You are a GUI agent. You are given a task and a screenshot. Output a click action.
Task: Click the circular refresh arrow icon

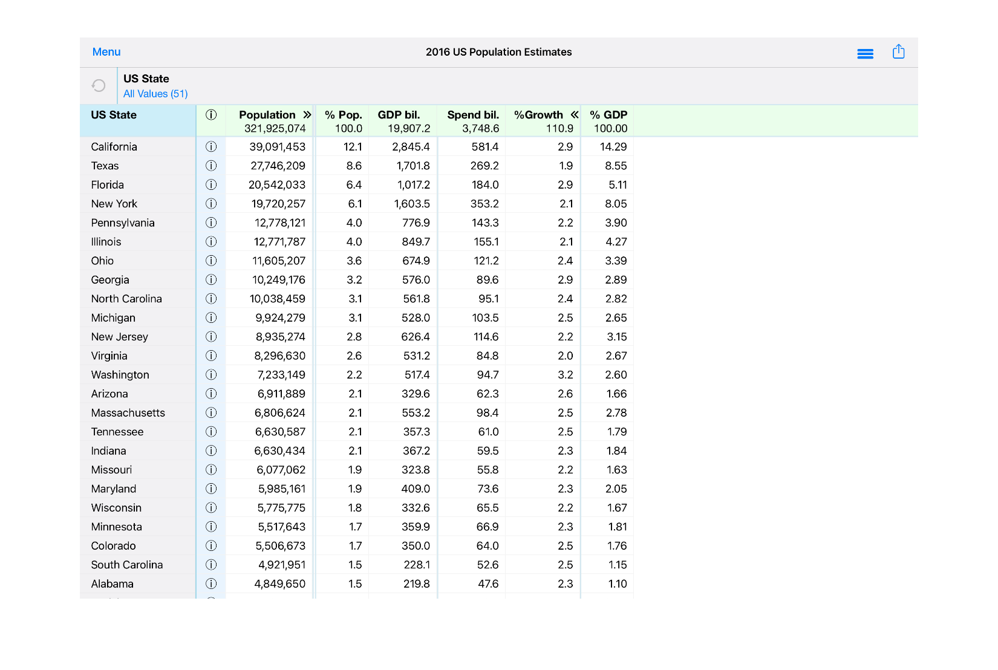(98, 85)
